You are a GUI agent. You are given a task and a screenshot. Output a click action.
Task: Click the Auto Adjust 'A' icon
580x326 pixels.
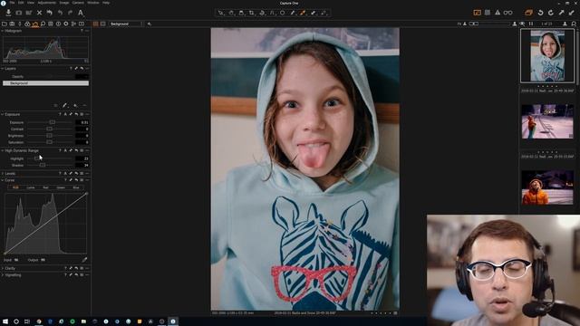[x=81, y=13]
